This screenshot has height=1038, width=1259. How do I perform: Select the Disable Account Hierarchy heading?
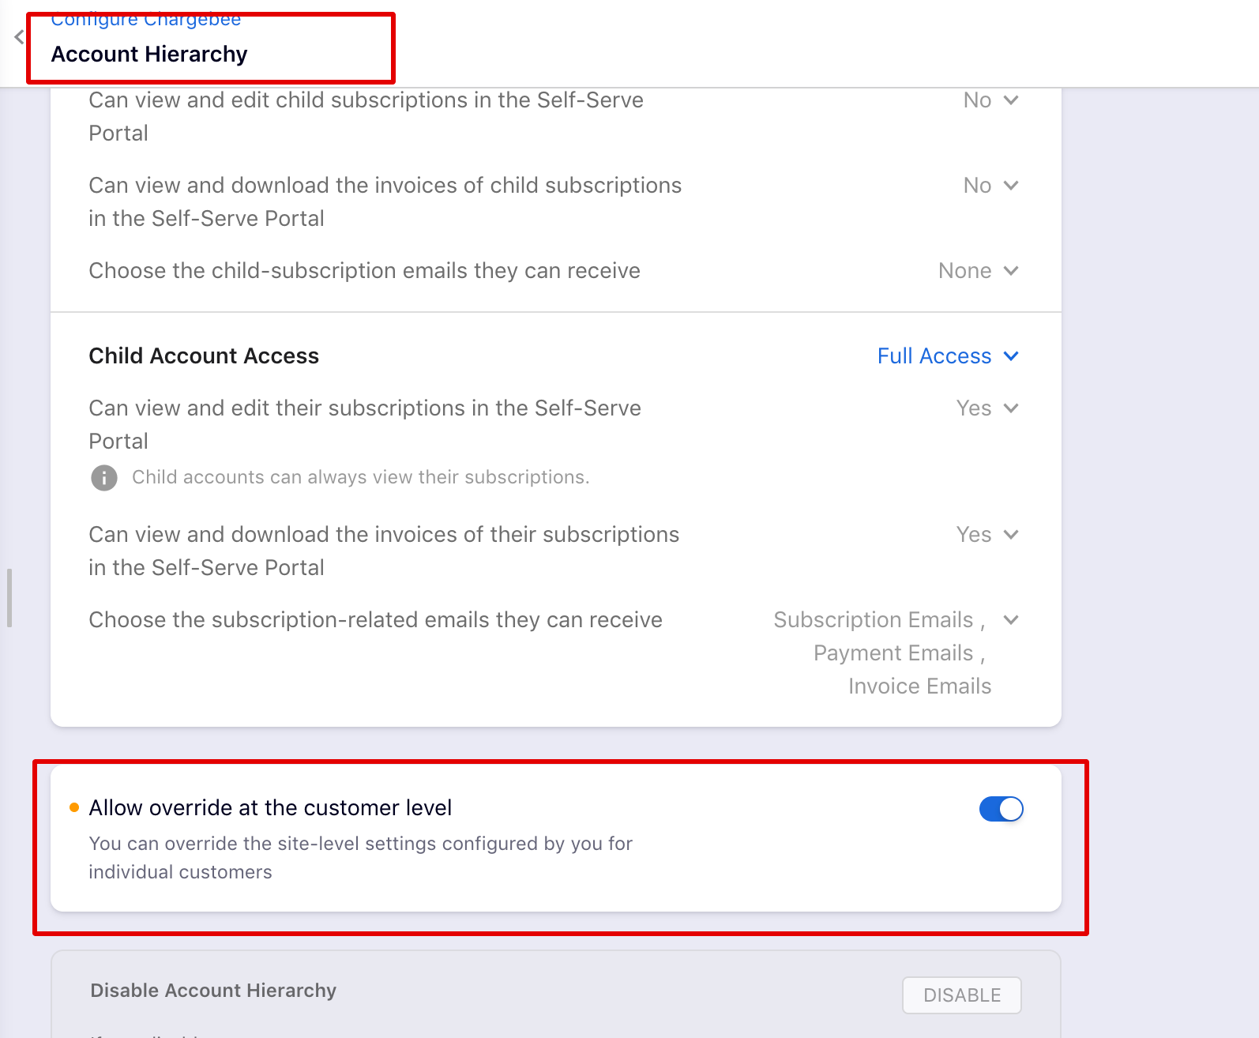point(213,991)
